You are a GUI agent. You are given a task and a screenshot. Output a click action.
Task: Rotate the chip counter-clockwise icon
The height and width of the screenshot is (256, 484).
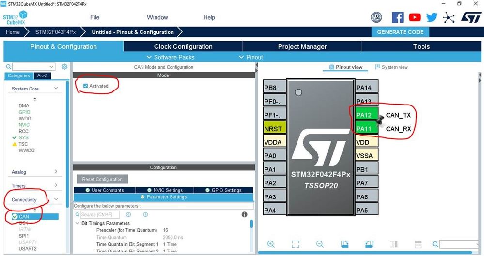[x=369, y=244]
